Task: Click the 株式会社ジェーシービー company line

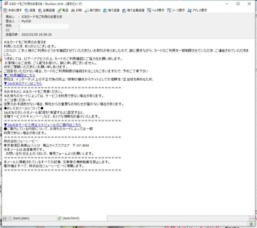Action: 21,141
